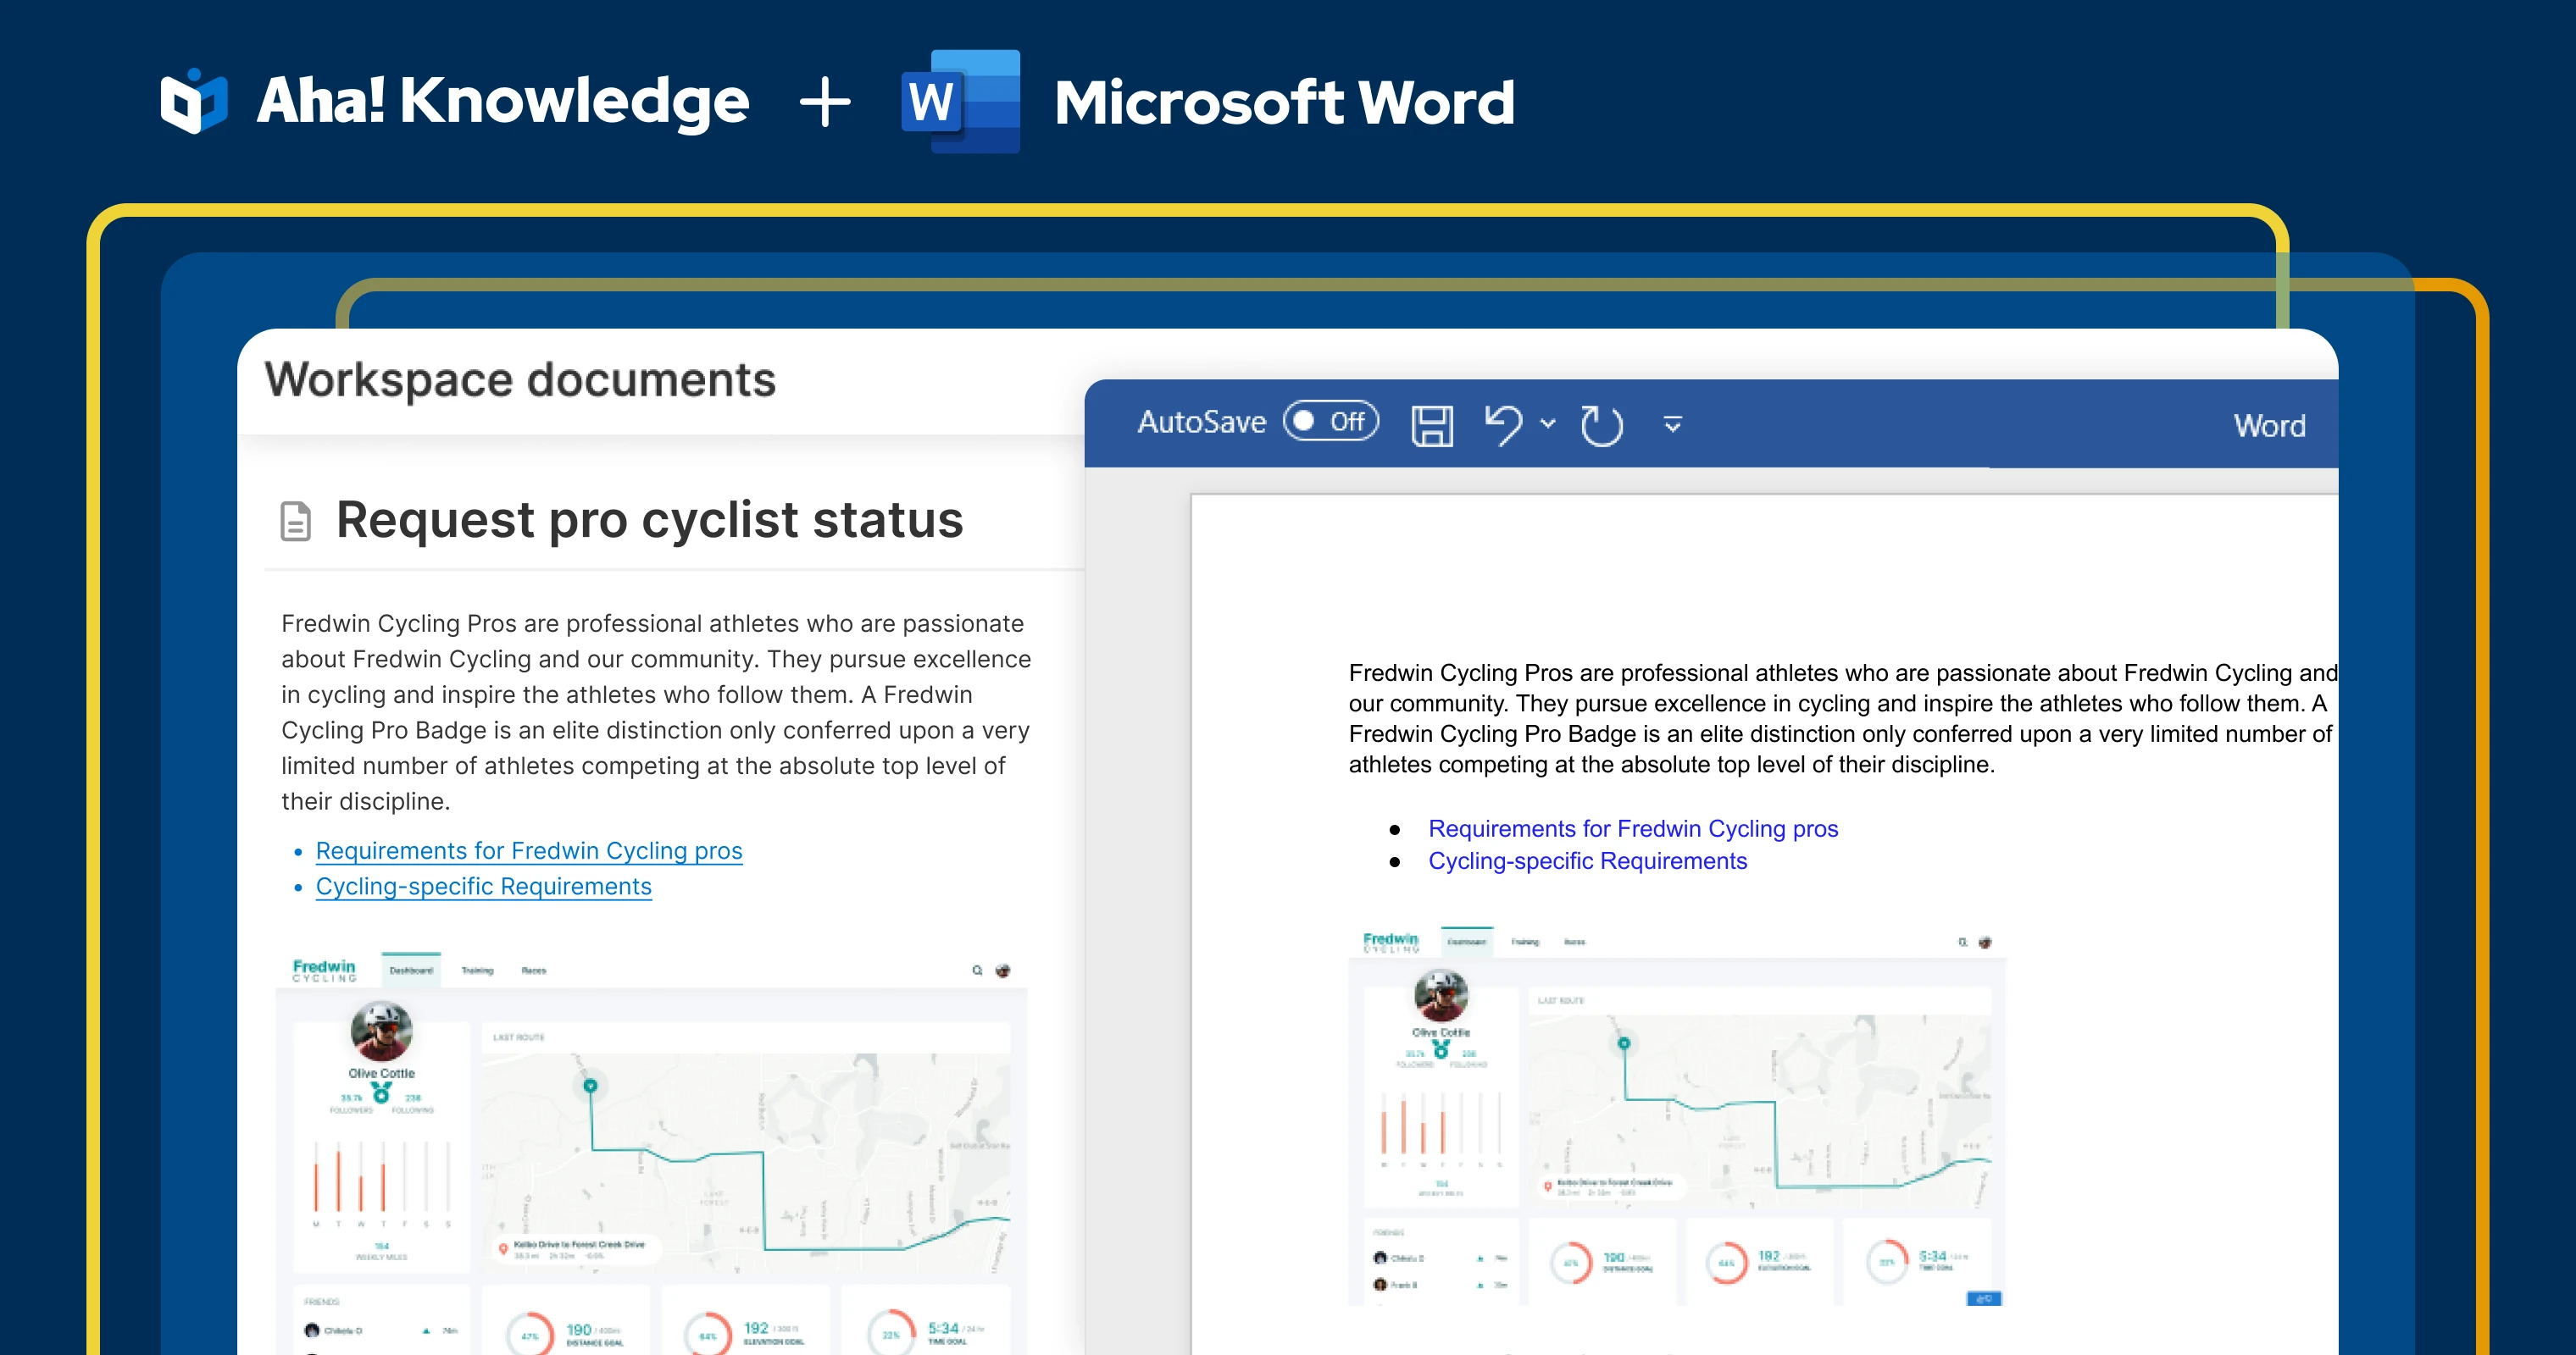
Task: Open underlined Requirements for Fredwin Cycling pros link
Action: click(528, 850)
